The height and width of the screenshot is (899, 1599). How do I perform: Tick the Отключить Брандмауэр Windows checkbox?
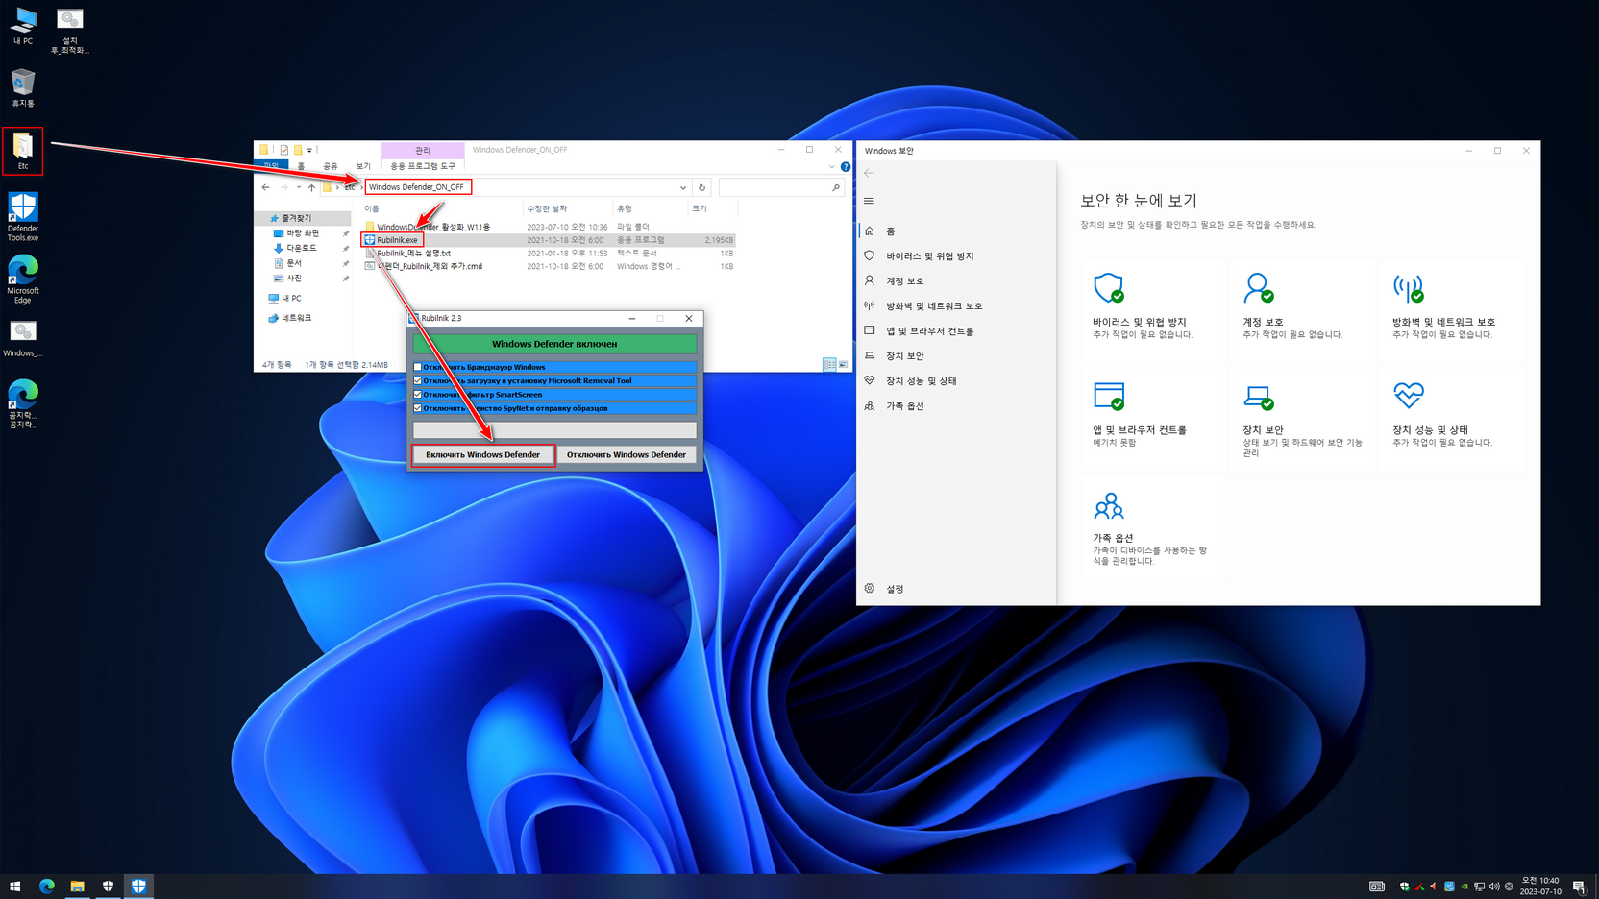[x=418, y=367]
